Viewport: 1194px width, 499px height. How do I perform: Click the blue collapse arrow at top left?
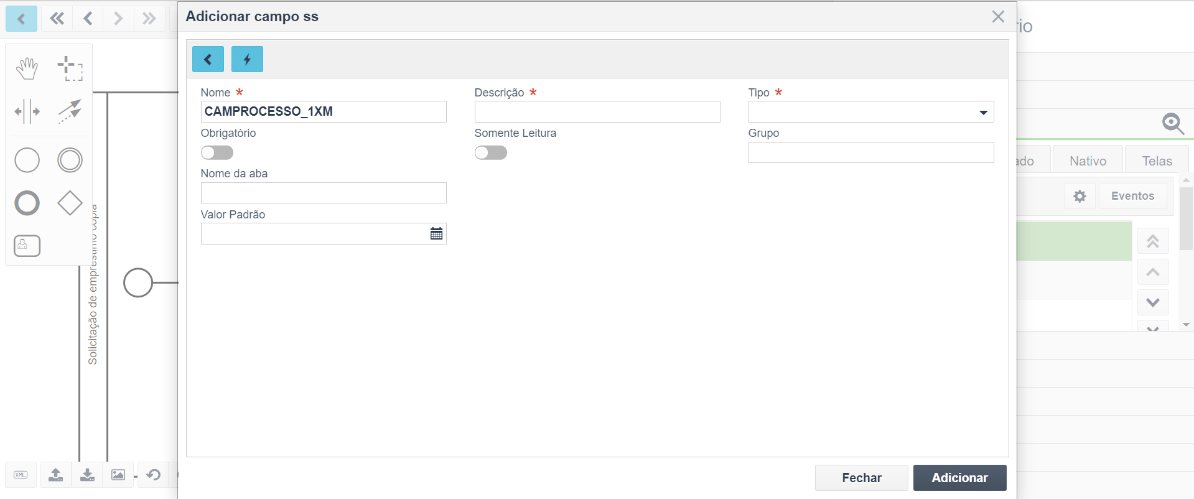coord(21,19)
